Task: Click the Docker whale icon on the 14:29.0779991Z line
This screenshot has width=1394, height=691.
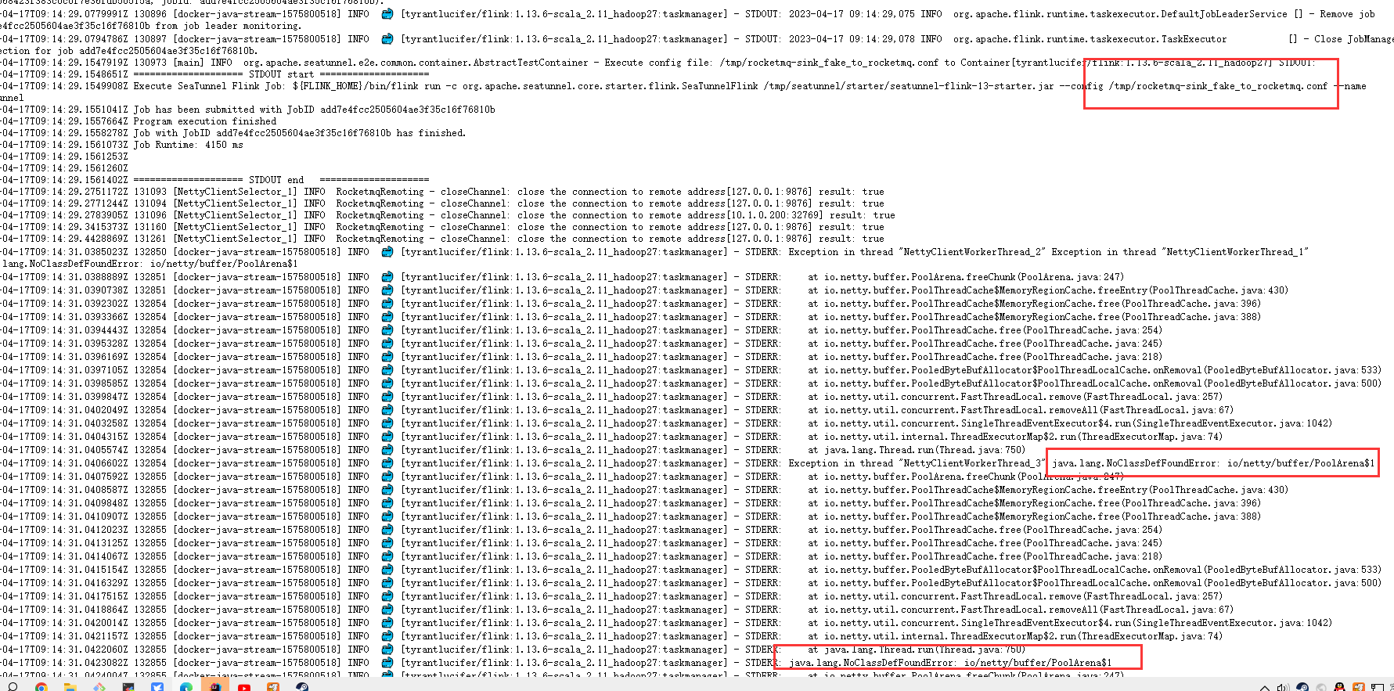Action: [387, 14]
